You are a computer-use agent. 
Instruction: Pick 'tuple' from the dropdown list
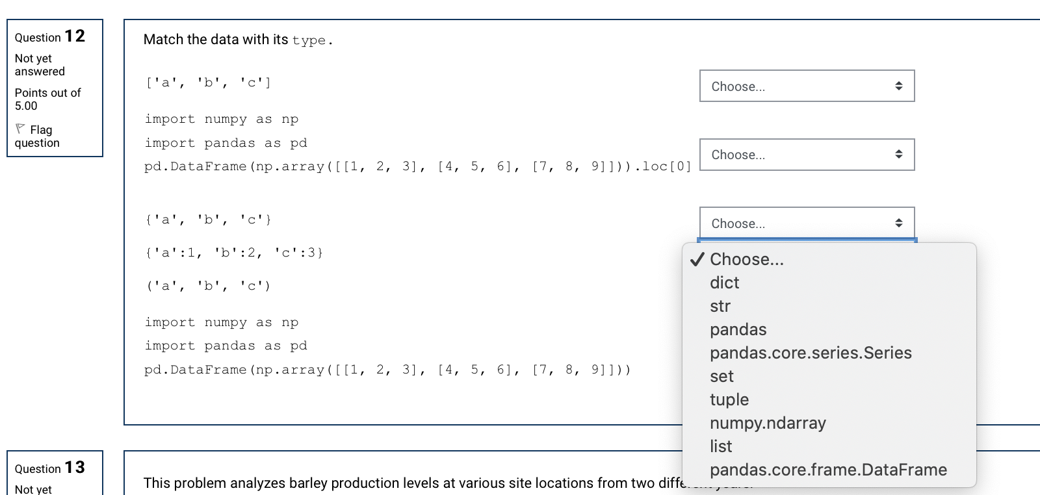(x=829, y=400)
